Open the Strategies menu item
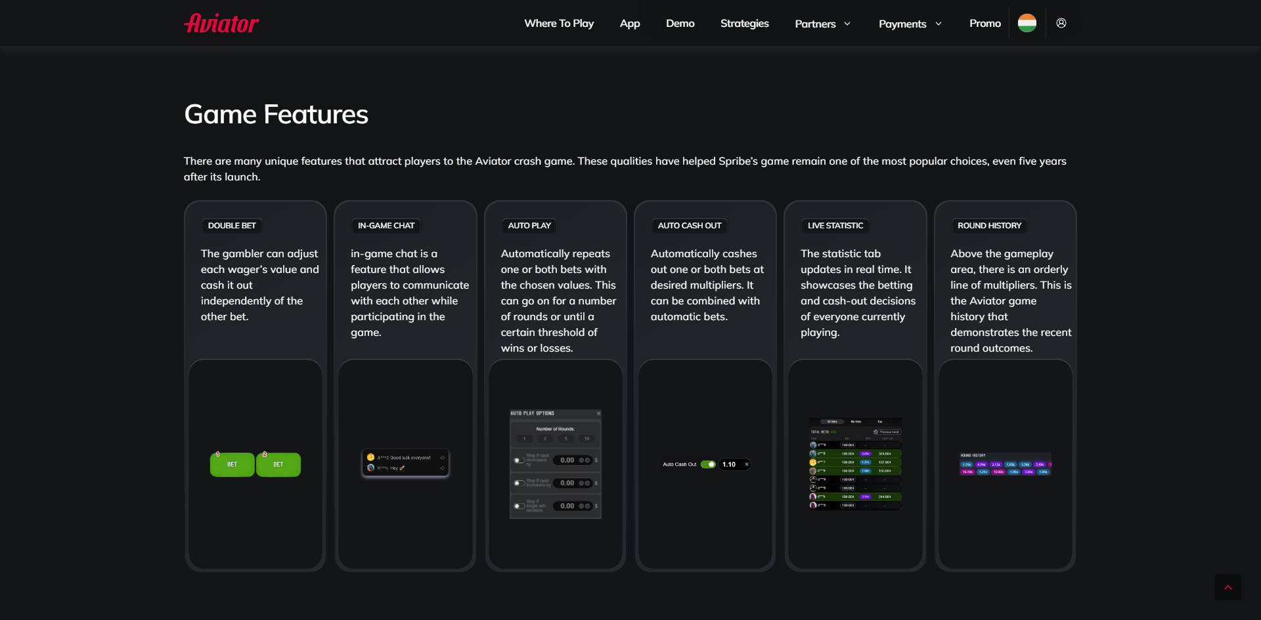1261x620 pixels. pos(744,23)
